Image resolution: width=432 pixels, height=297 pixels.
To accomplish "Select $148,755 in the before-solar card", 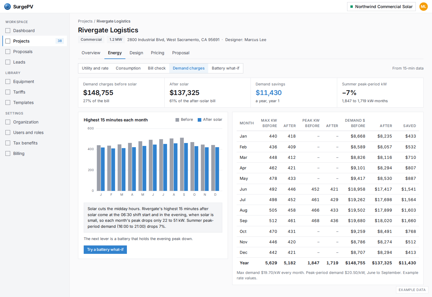I will [98, 93].
